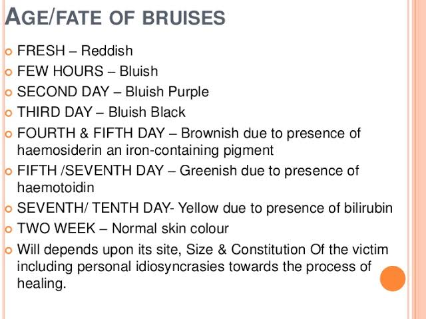Screen dimensions: 426x319
Task: Click the bullet beside TWO WEEK line
Action: coord(9,229)
